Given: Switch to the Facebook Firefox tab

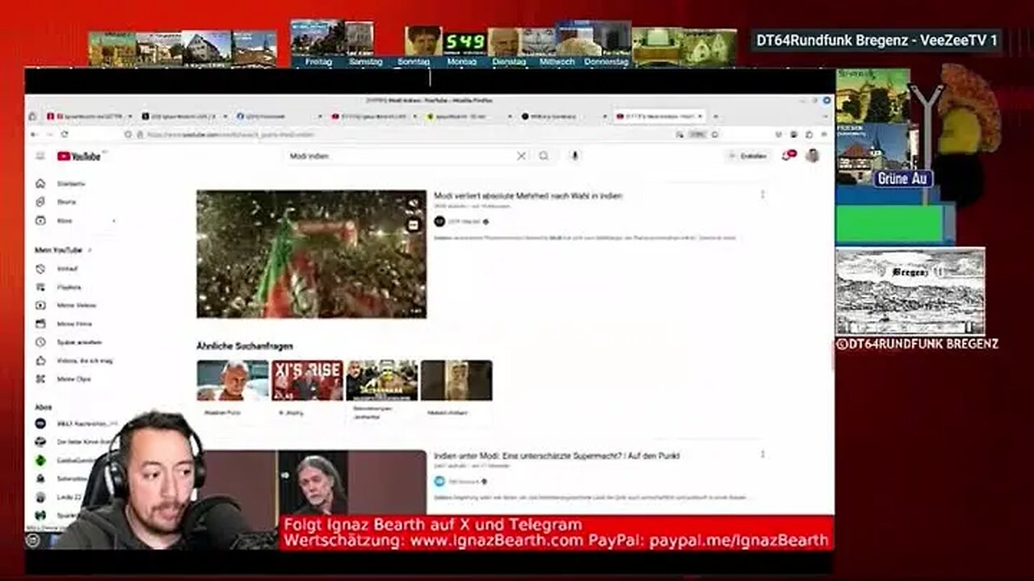Looking at the screenshot, I should coord(279,116).
